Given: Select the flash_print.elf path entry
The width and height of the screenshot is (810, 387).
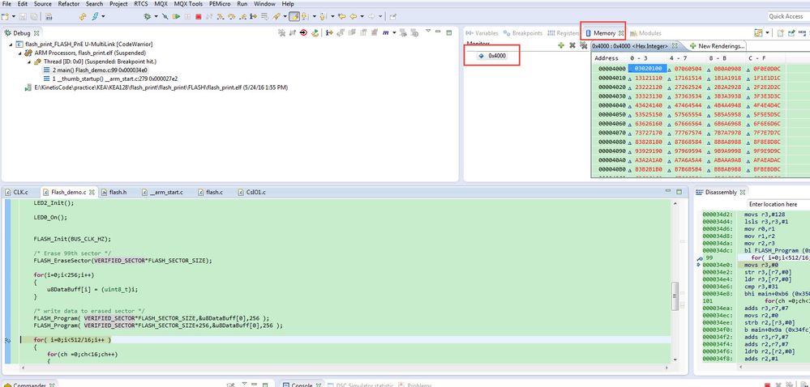Looking at the screenshot, I should 156,87.
